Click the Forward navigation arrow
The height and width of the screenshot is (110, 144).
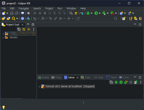click(x=69, y=18)
